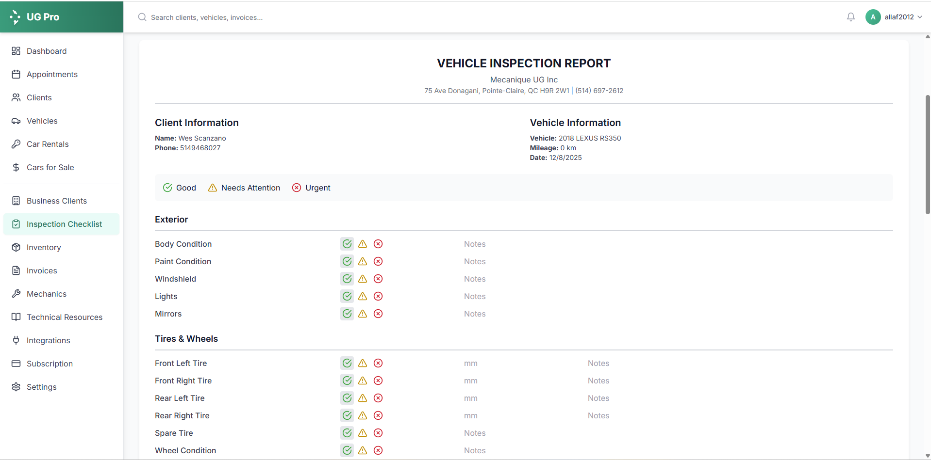The height and width of the screenshot is (460, 931).
Task: Open Dashboard via its grid icon
Action: coord(16,51)
